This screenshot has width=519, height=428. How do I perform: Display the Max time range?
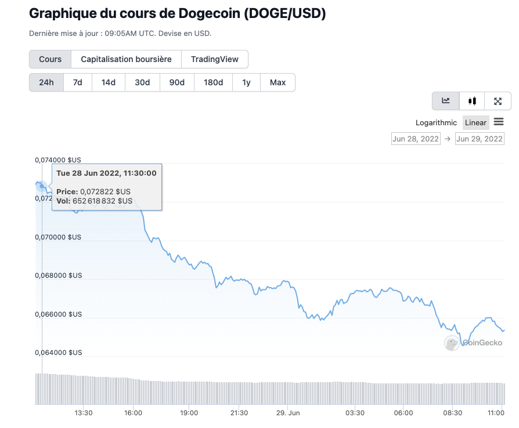click(277, 82)
